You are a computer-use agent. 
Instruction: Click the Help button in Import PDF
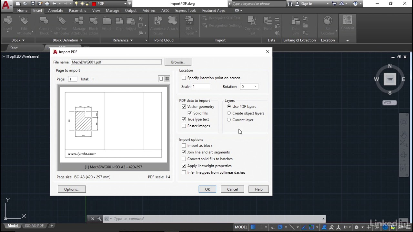tap(259, 189)
